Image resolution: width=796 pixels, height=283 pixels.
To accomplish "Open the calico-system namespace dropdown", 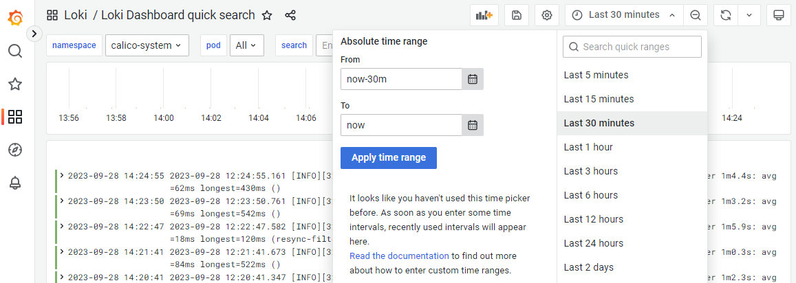I will (147, 45).
